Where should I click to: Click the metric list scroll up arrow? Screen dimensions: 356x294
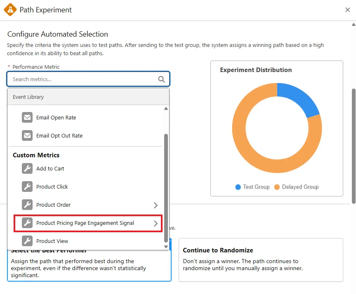coord(166,109)
